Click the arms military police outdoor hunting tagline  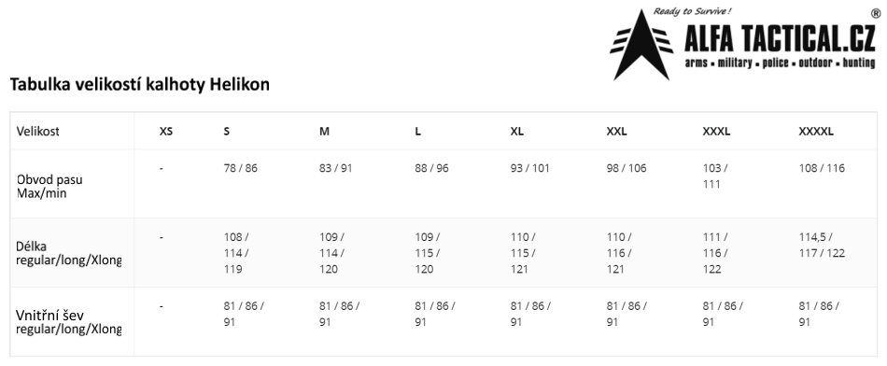pyautogui.click(x=780, y=63)
